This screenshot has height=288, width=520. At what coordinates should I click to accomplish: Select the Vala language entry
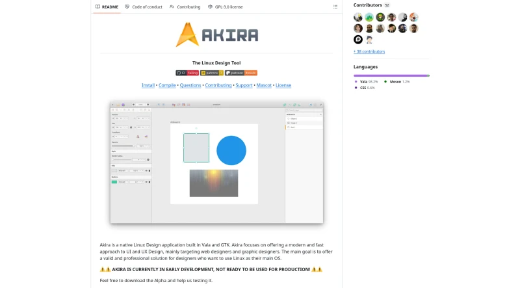click(368, 82)
